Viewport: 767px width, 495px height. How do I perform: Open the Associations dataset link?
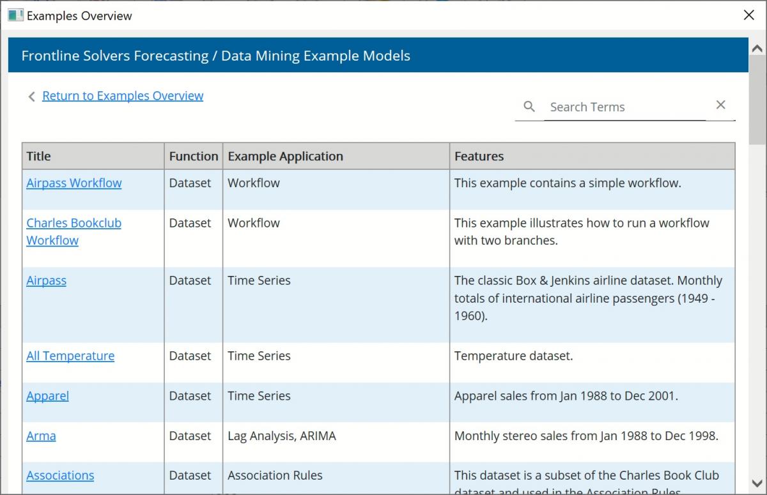coord(60,475)
